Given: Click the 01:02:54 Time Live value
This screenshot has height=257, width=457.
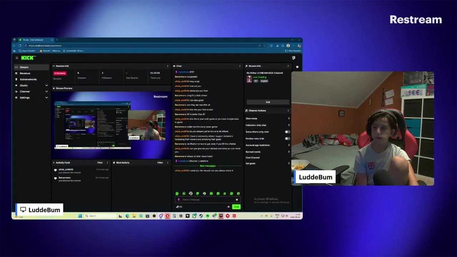Looking at the screenshot, I should pyautogui.click(x=155, y=73).
